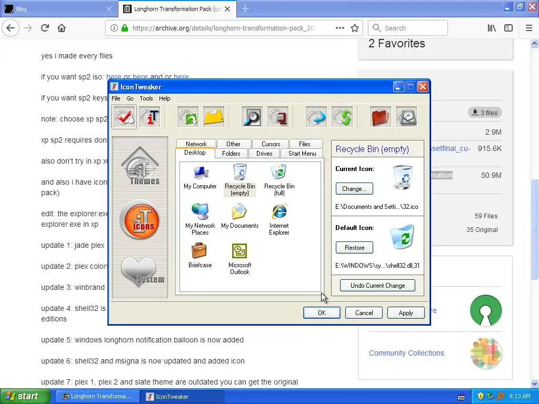Open the Help menu in IconTweaker
Viewport: 539px width, 404px height.
click(x=164, y=98)
